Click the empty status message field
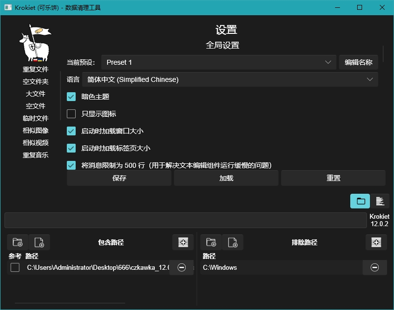The width and height of the screenshot is (394, 310). click(186, 220)
